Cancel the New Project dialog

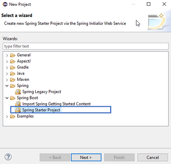click(x=153, y=157)
